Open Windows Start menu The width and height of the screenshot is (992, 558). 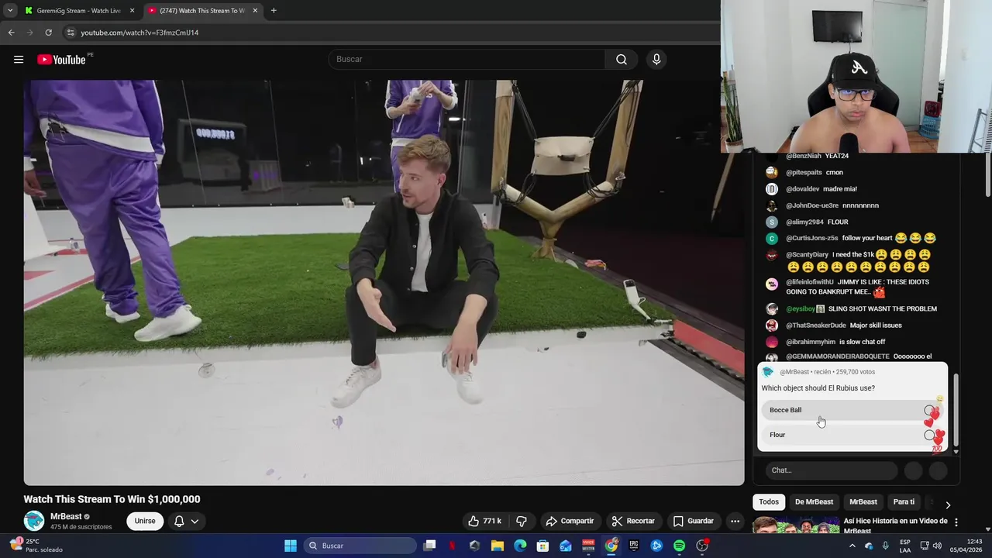[x=291, y=546]
